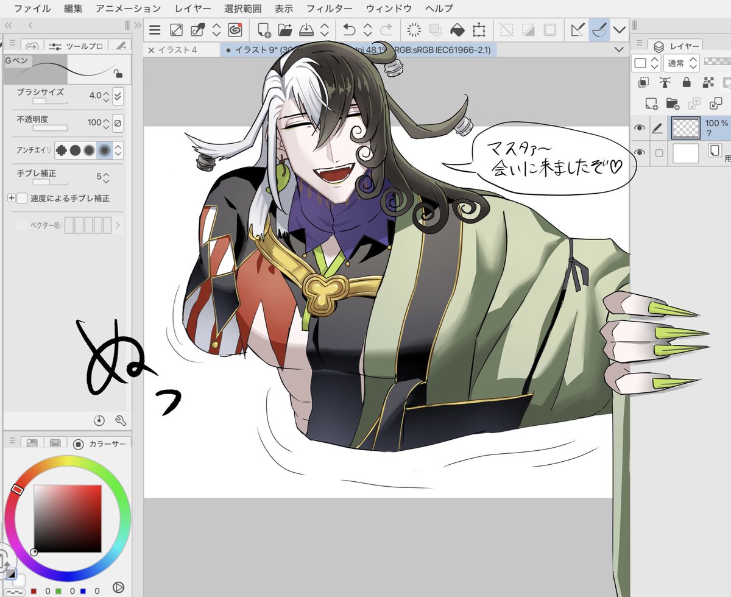Open anti-aliasing options stepper

pyautogui.click(x=118, y=150)
